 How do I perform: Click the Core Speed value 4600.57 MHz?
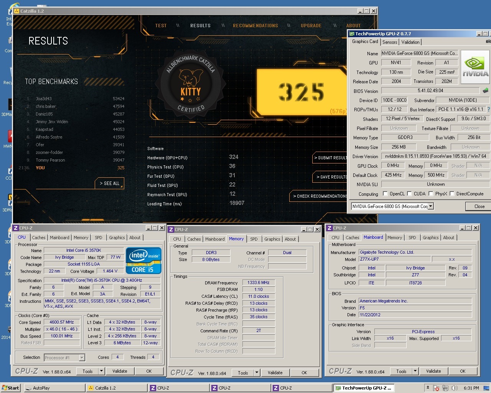tap(62, 322)
